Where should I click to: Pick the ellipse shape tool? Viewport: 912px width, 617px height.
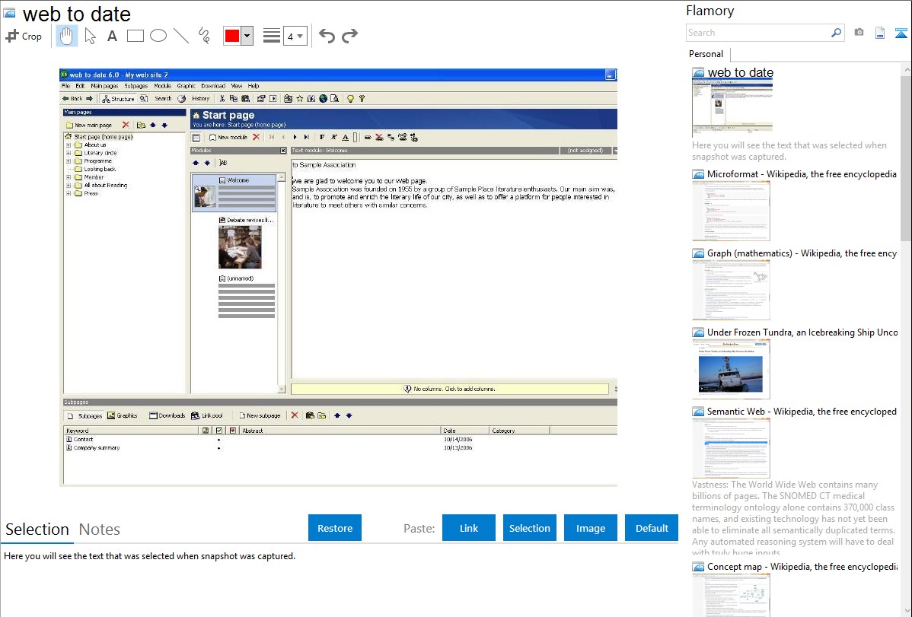pos(158,36)
